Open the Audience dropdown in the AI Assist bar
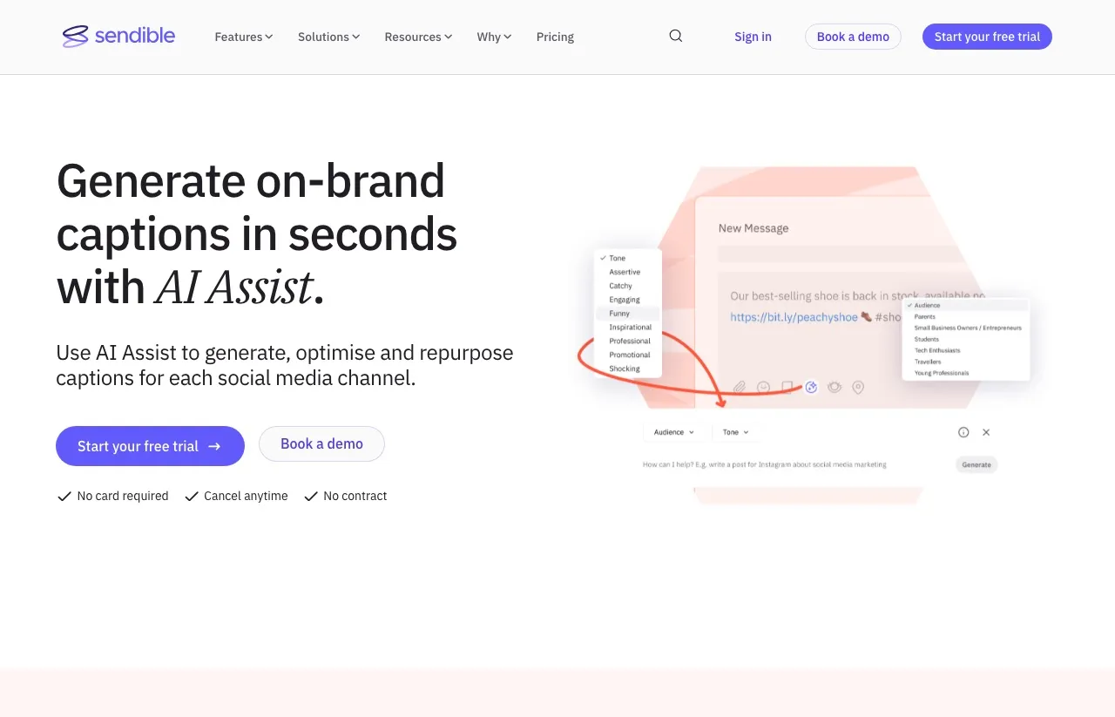Image resolution: width=1115 pixels, height=717 pixels. (x=675, y=432)
